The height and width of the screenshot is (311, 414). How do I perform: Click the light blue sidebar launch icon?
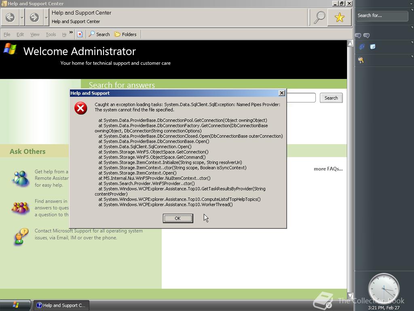[x=372, y=47]
